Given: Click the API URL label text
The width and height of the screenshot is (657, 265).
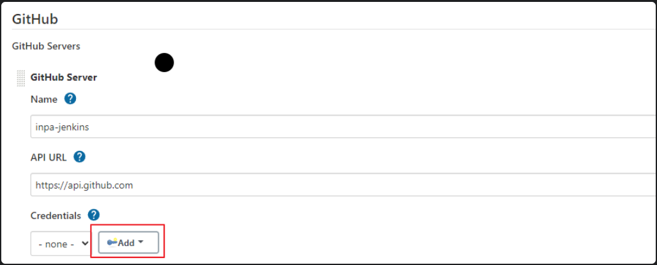Looking at the screenshot, I should pyautogui.click(x=49, y=157).
